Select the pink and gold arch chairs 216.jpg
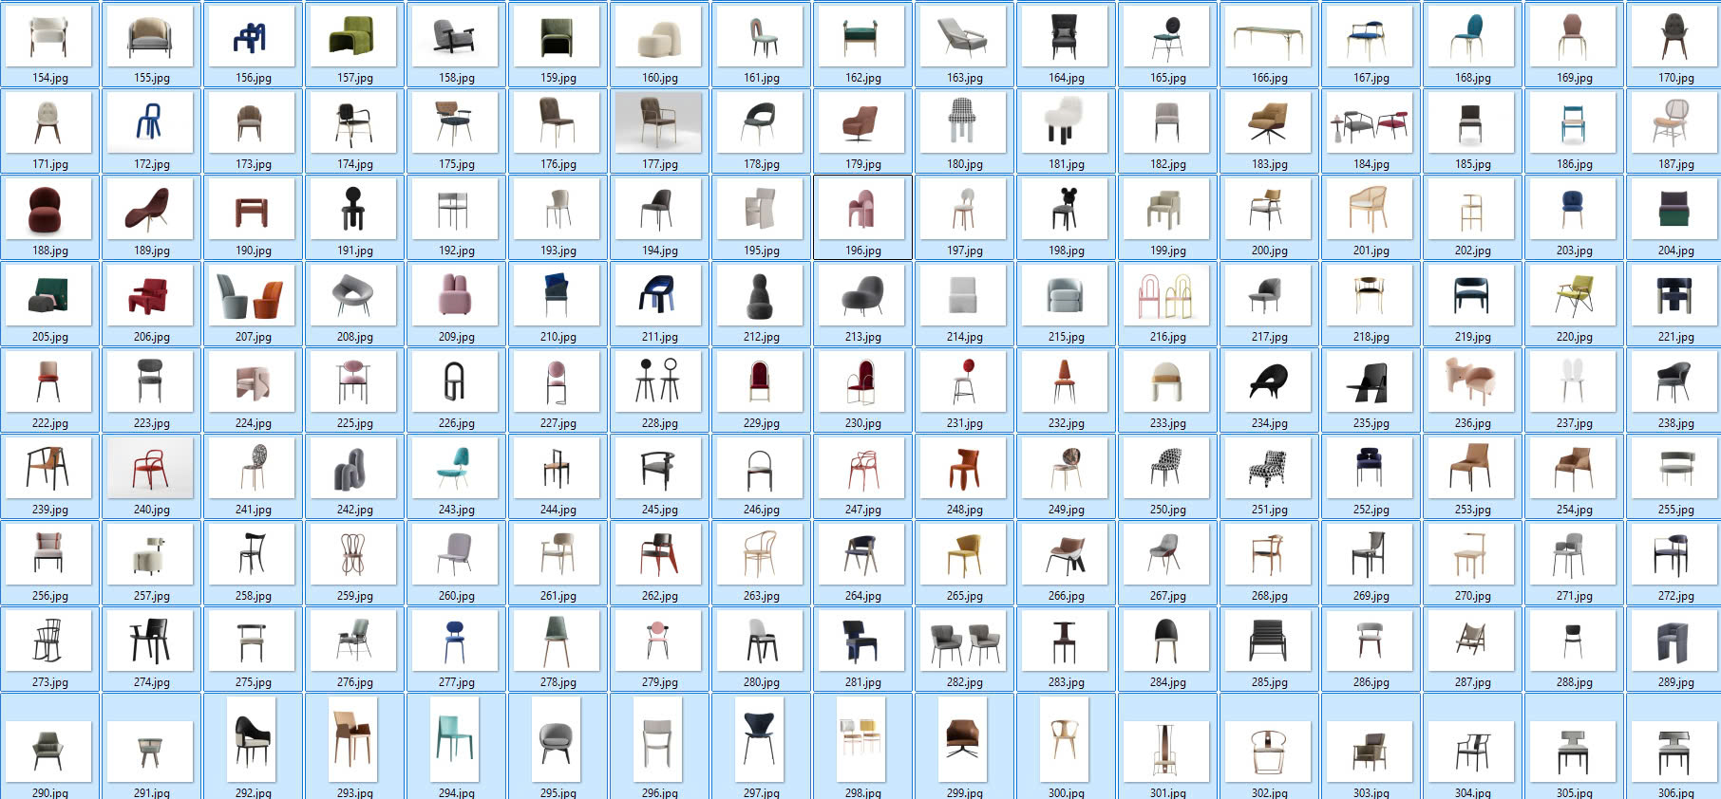The width and height of the screenshot is (1721, 799). [1167, 295]
